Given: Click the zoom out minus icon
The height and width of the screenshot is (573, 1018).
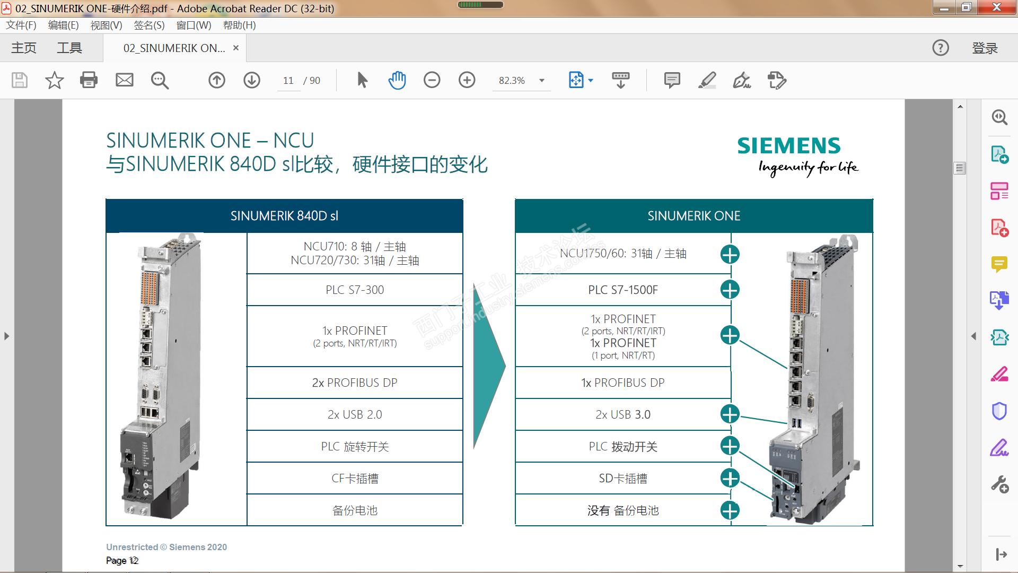Looking at the screenshot, I should coord(432,80).
